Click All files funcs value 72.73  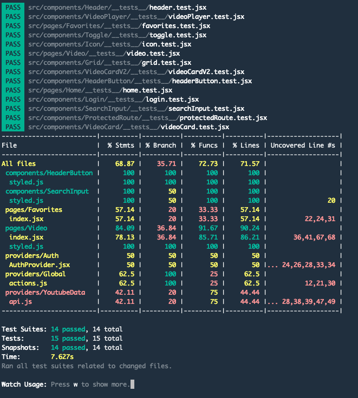(208, 164)
